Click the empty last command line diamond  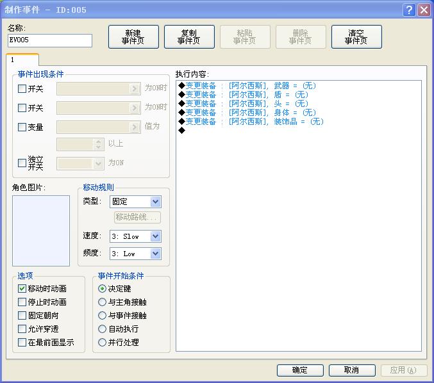point(182,131)
